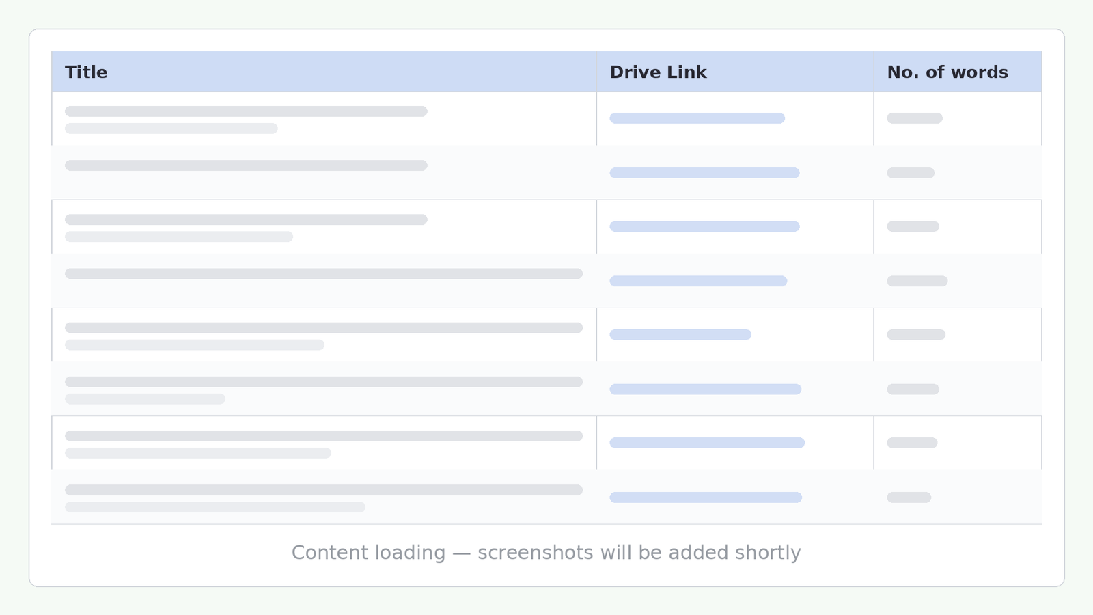Open the second row's Drive link placeholder
This screenshot has width=1093, height=615.
704,173
